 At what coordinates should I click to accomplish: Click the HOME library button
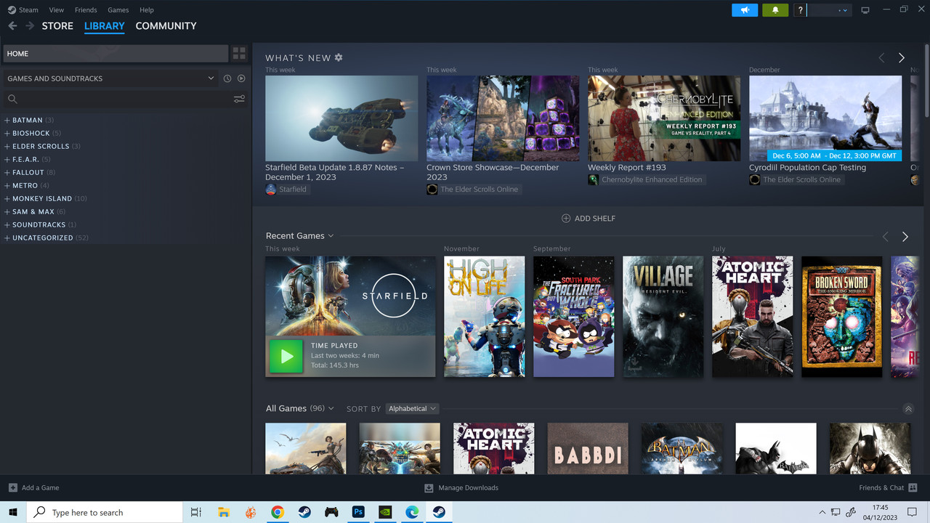(116, 53)
